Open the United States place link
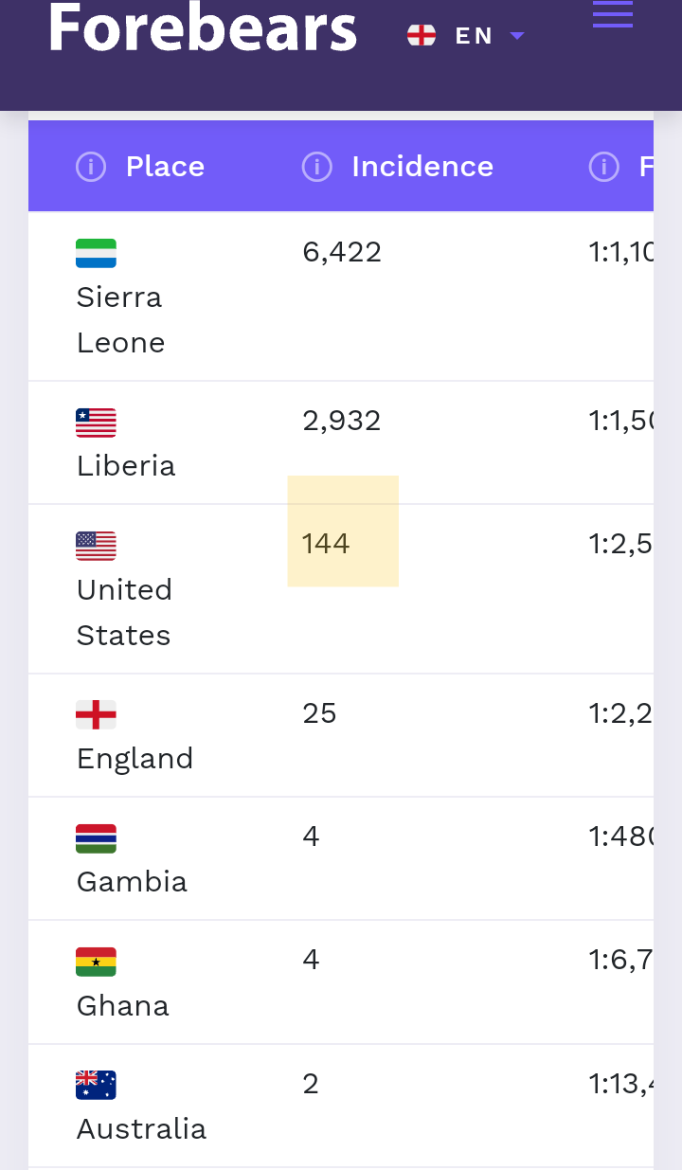The width and height of the screenshot is (682, 1170). tap(124, 612)
